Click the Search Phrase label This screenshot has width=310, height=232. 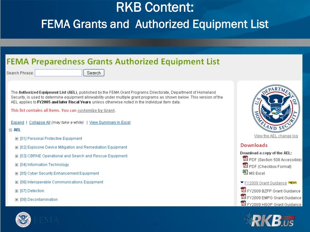point(20,73)
